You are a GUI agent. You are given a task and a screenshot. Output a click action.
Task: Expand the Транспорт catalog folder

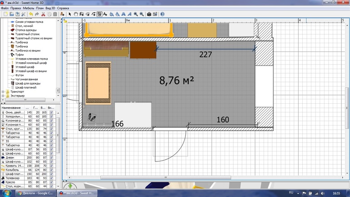[x=3, y=91]
